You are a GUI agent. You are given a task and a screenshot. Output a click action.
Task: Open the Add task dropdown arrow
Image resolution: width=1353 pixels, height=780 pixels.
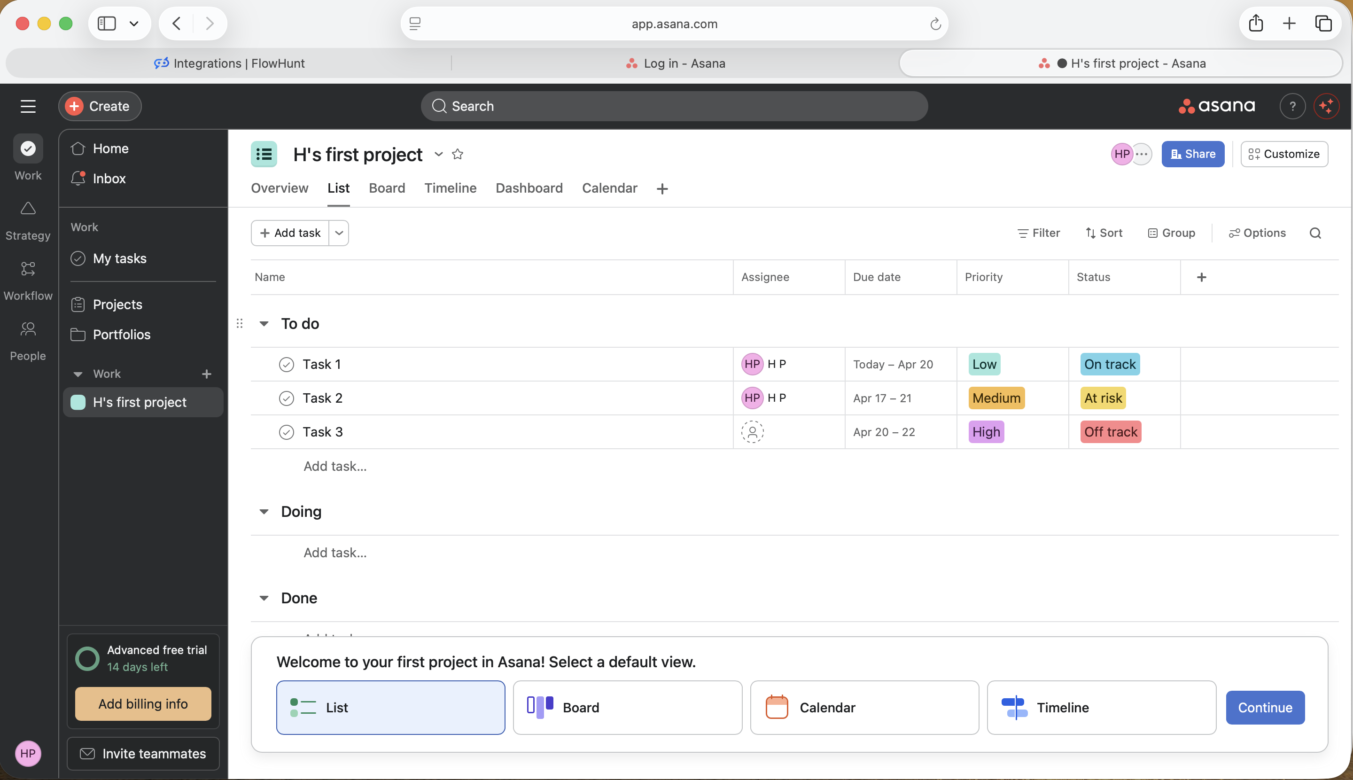(x=339, y=233)
